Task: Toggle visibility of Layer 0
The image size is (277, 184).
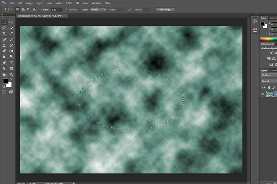Action: 262,94
